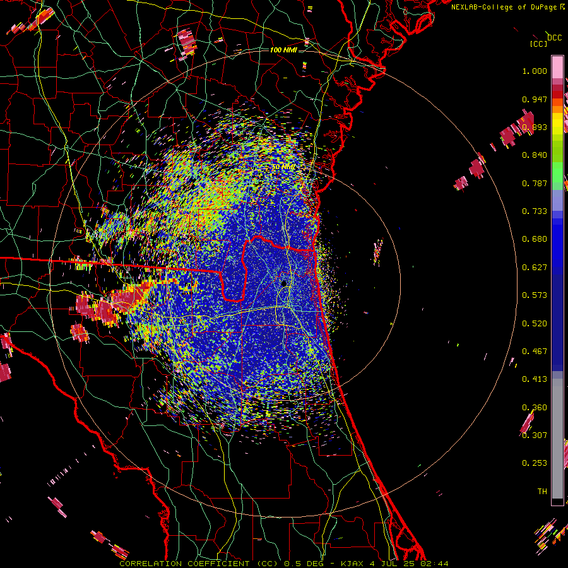This screenshot has width=568, height=568.
Task: Click the [CC] product label
Action: coord(539,44)
